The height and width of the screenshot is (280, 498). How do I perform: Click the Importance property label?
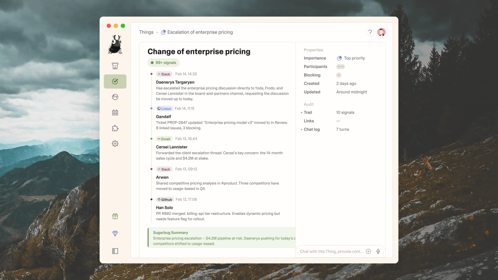(315, 58)
